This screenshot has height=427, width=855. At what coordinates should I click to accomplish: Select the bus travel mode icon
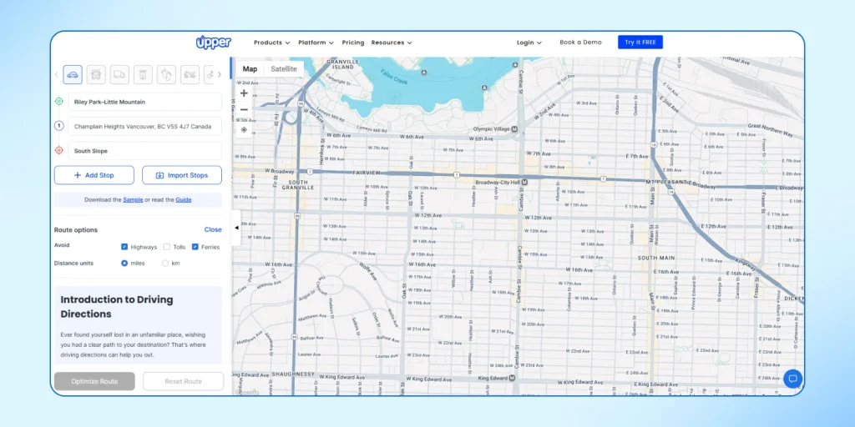click(96, 74)
